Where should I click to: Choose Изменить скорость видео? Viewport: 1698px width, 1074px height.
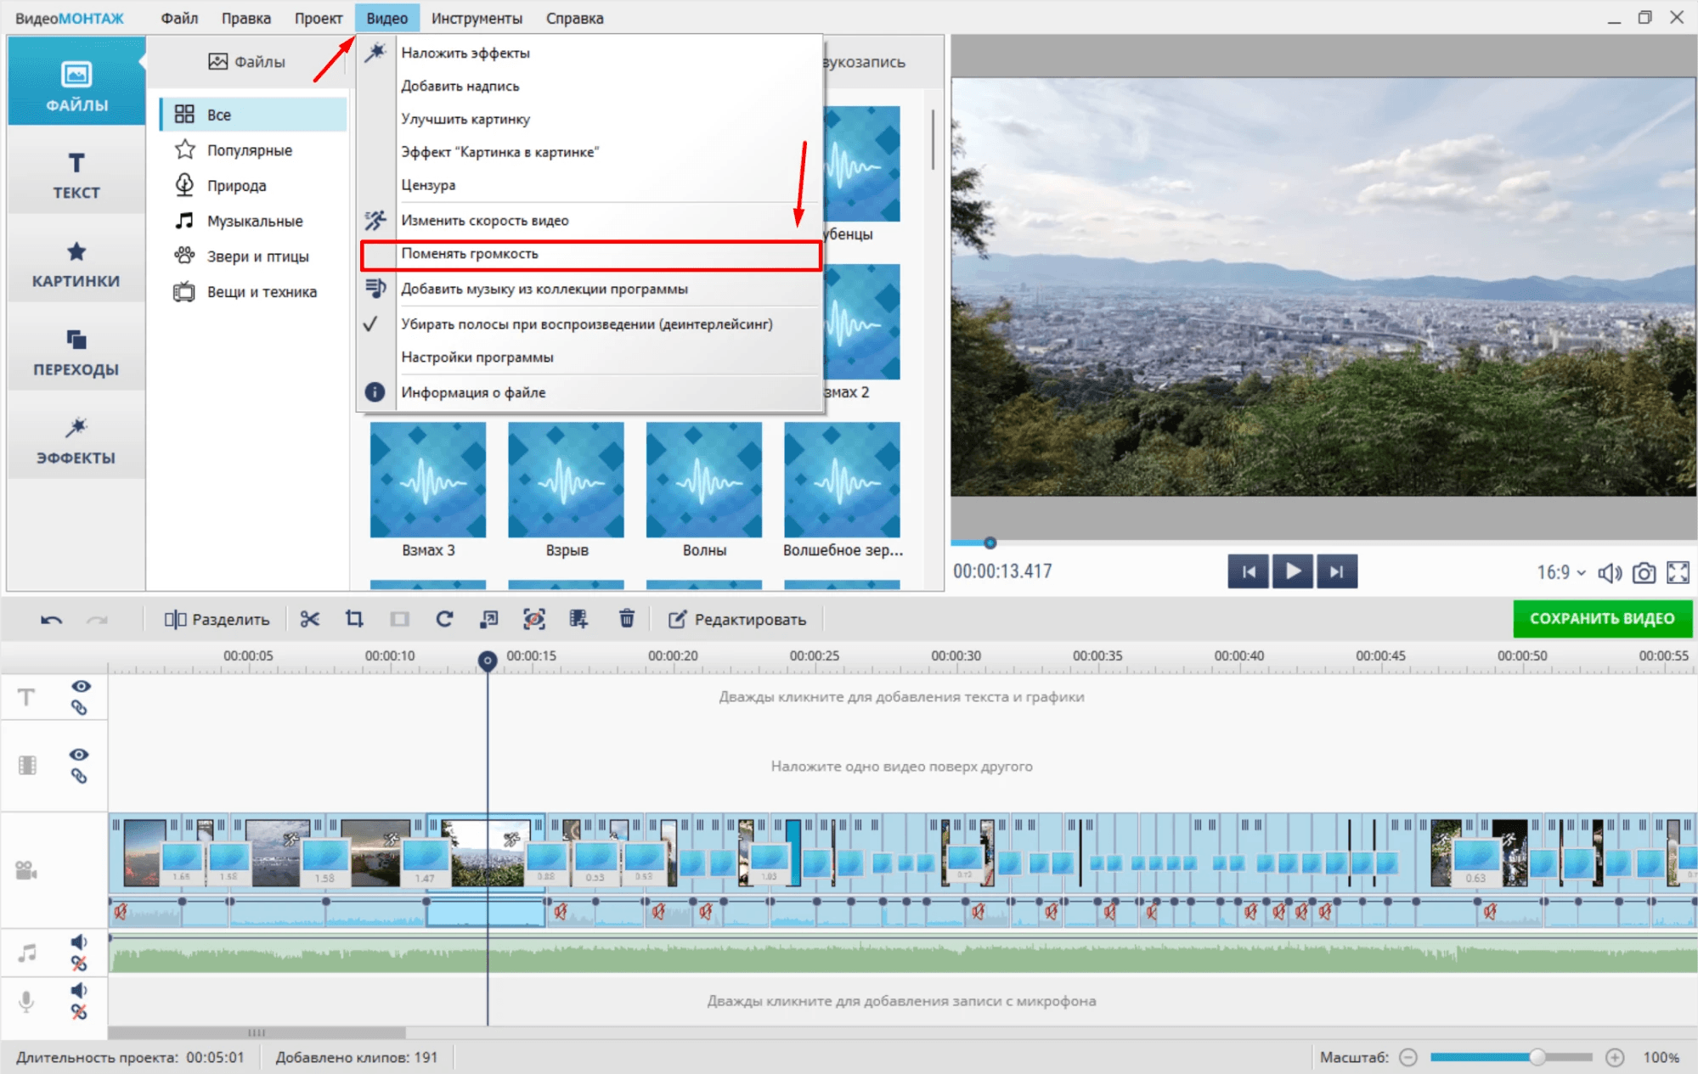(484, 221)
